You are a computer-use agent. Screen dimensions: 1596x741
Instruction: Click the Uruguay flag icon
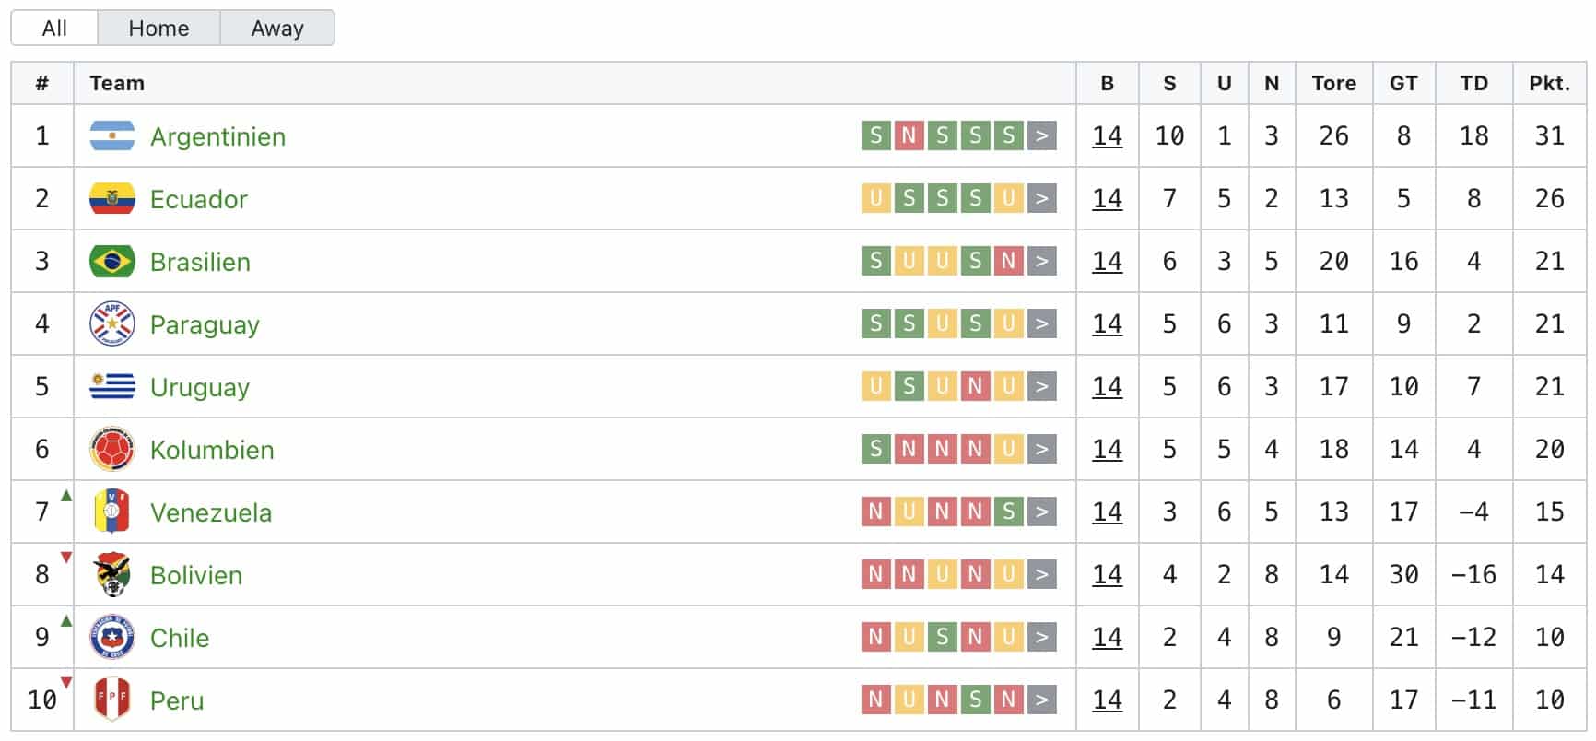tap(112, 387)
